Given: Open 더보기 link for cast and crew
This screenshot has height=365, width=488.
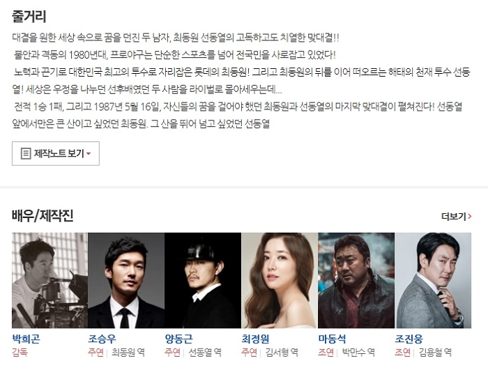Looking at the screenshot, I should point(456,217).
